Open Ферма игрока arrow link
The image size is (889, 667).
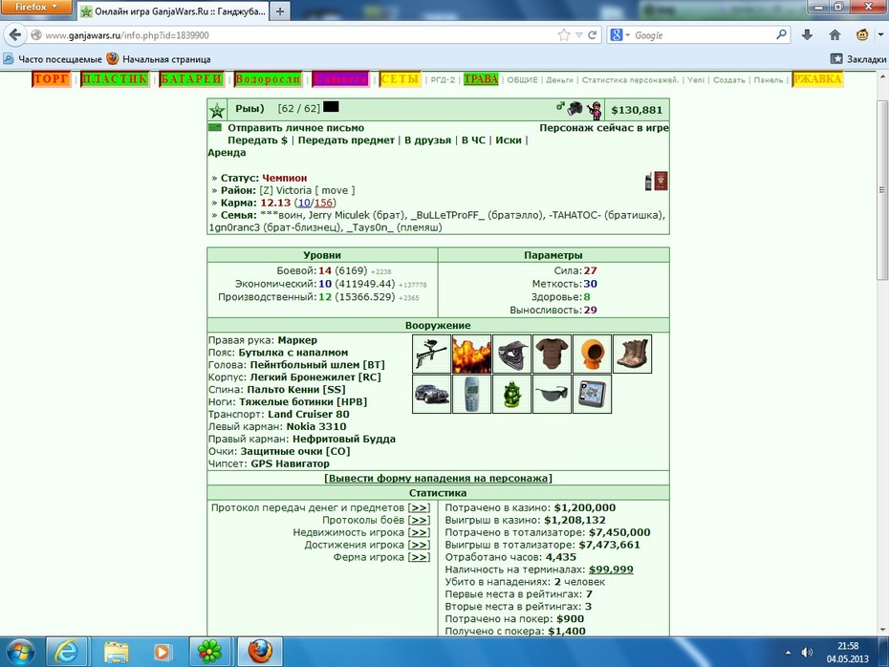point(419,558)
